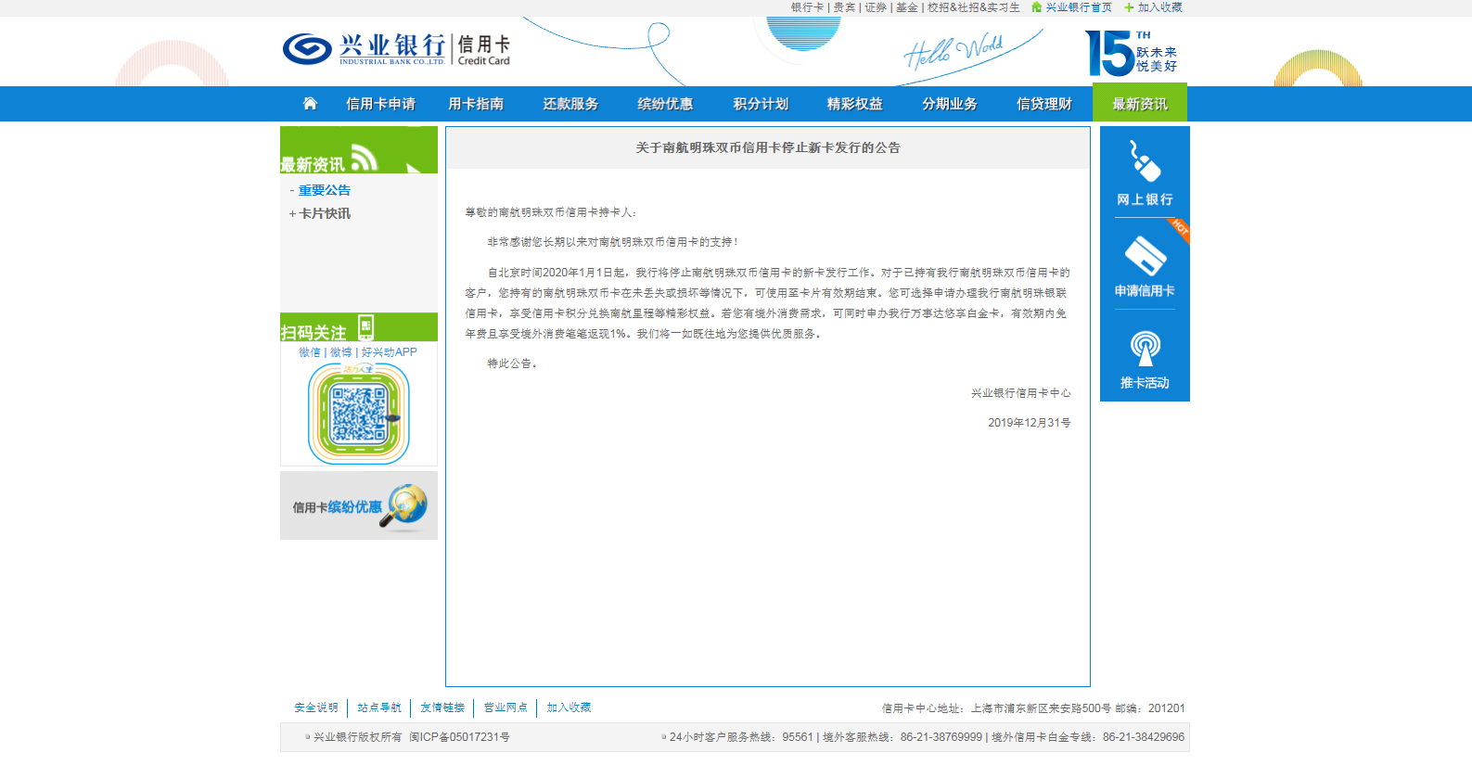Image resolution: width=1472 pixels, height=765 pixels.
Task: Click the QR code image
Action: [359, 414]
